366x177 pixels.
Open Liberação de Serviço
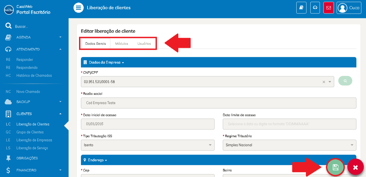[32, 148]
